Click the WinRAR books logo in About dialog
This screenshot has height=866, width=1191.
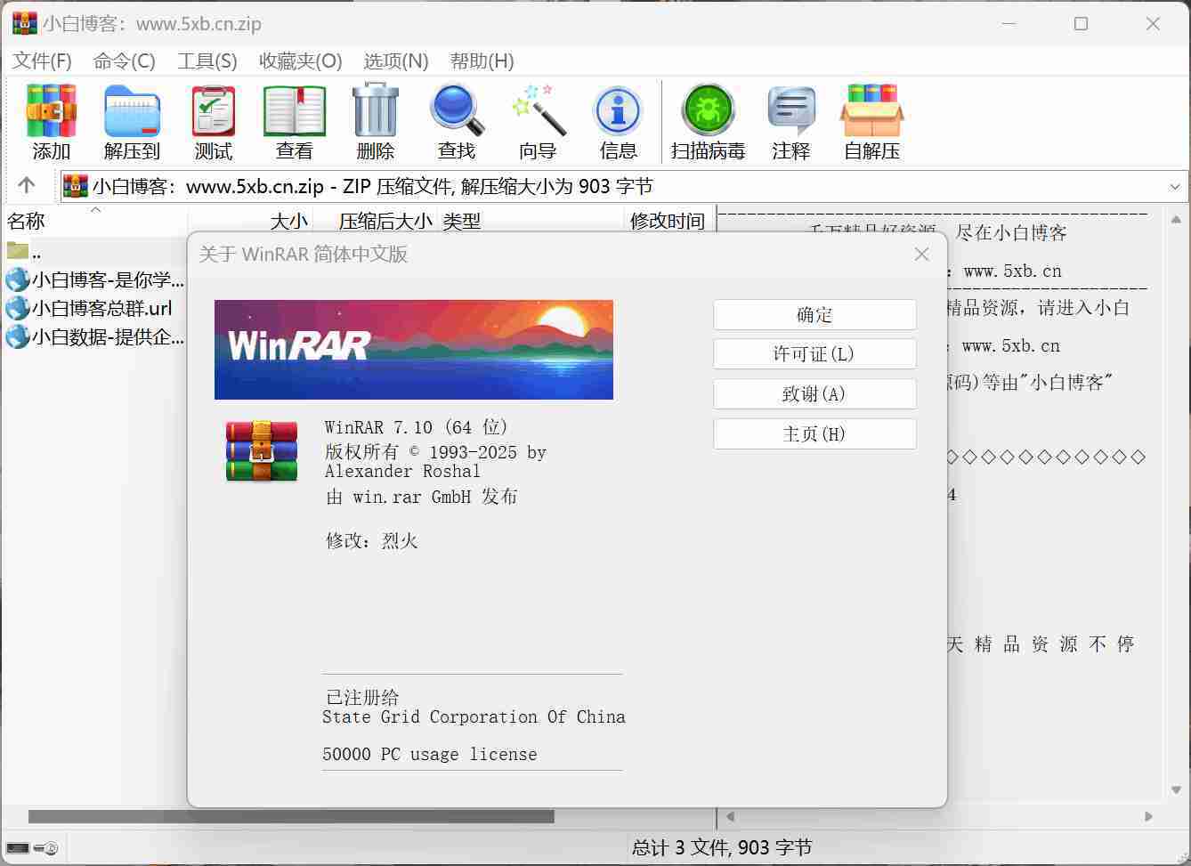click(262, 451)
